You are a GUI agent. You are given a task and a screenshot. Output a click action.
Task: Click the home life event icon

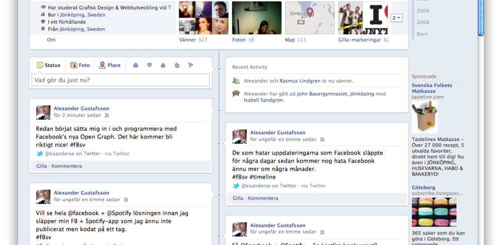click(163, 65)
